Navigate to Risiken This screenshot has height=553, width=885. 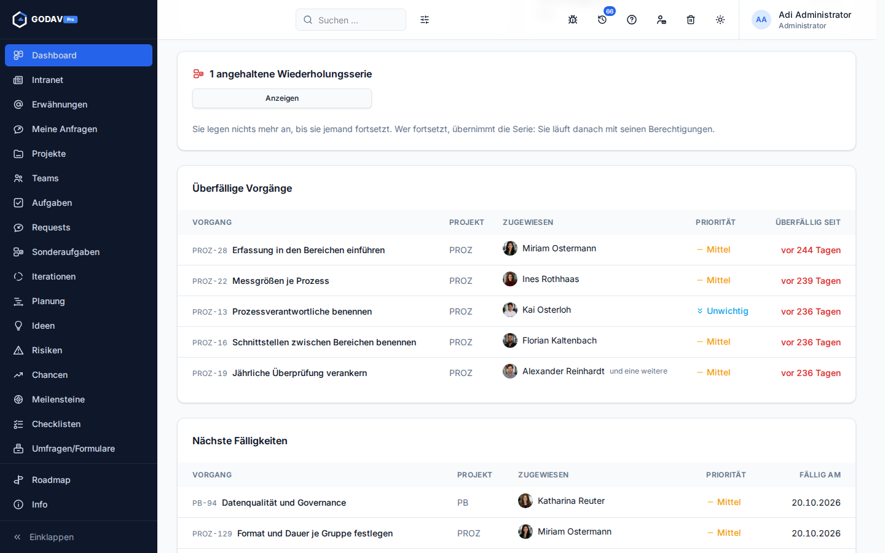(79, 350)
